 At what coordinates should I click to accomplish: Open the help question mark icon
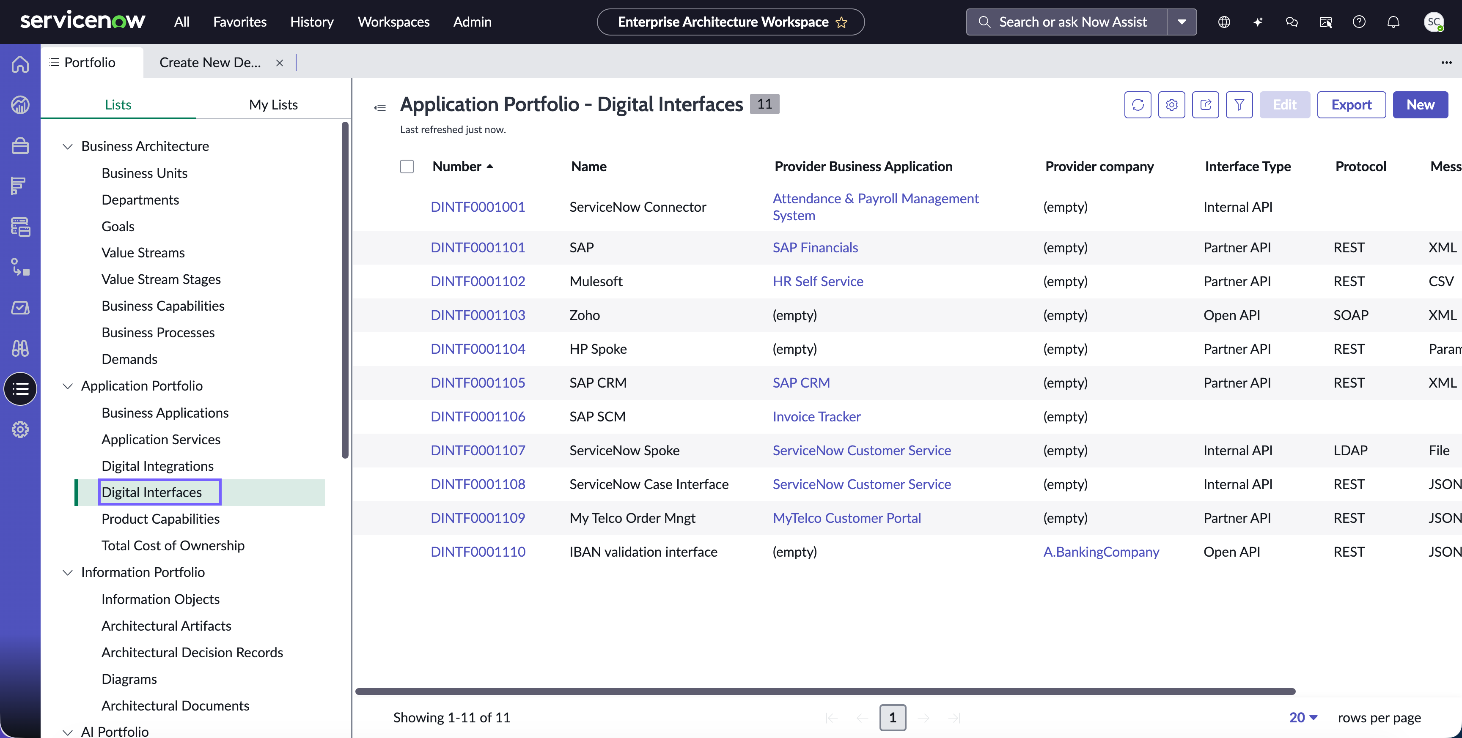(1359, 22)
